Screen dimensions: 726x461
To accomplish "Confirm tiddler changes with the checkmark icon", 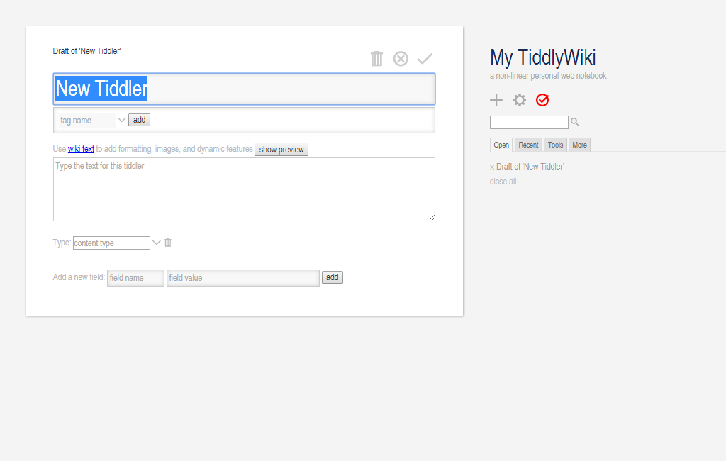I will click(x=425, y=59).
